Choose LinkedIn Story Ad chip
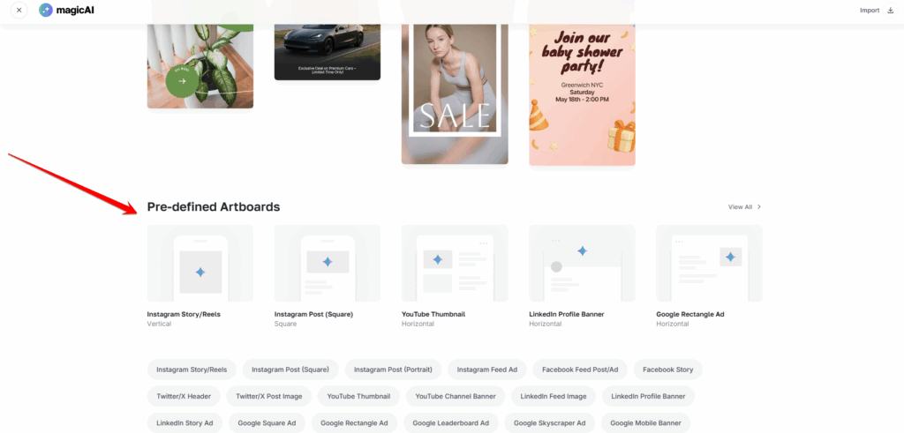This screenshot has width=904, height=433. [x=185, y=422]
